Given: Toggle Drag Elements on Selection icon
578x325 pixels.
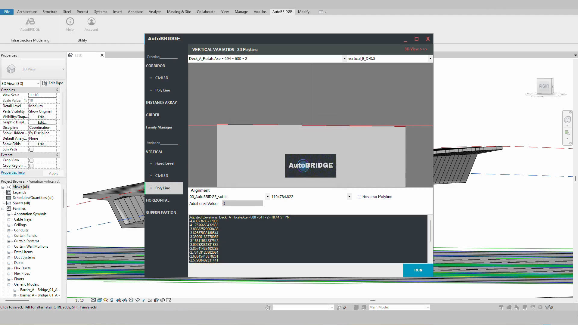Looking at the screenshot, I should pos(533,307).
